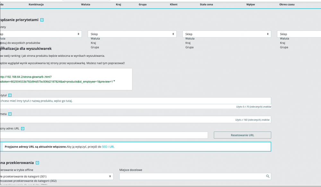Open help for "Zarządzanie priorytetami"
Image resolution: width=321 pixels, height=187 pixels.
tap(41, 19)
